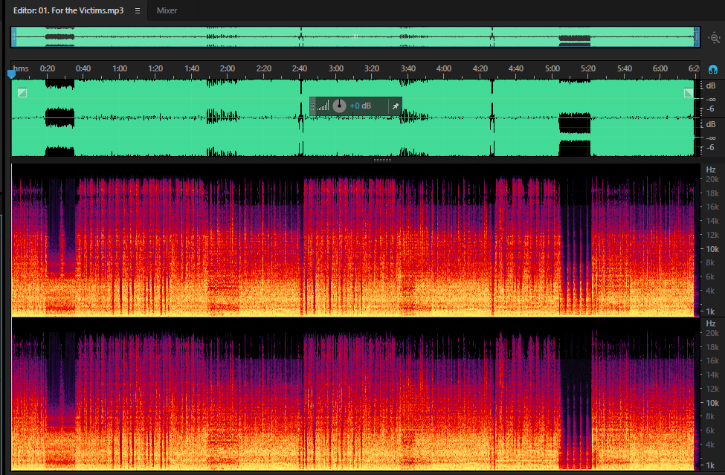725x475 pixels.
Task: Click the 1k label on the lower spectrogram scale
Action: [710, 465]
